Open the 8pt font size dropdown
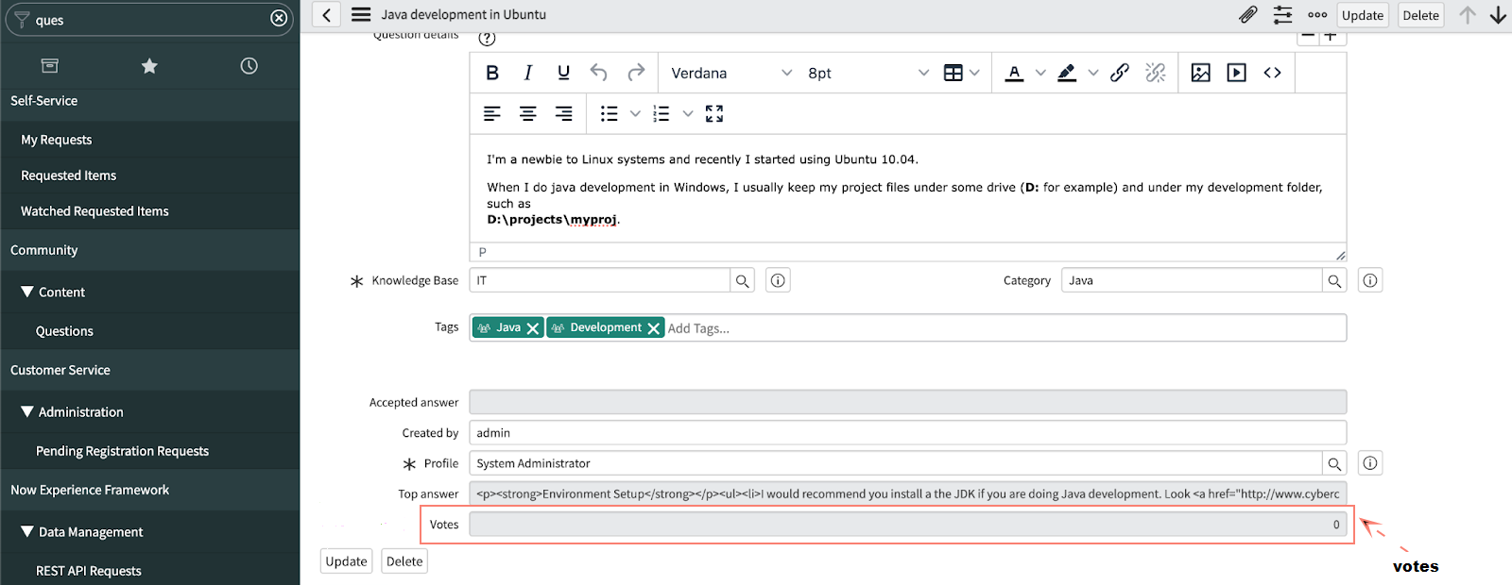Viewport: 1512px width, 585px height. click(868, 73)
